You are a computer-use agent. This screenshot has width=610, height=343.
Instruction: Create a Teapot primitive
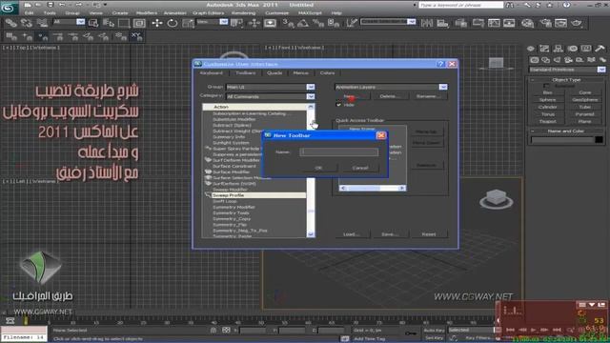click(x=548, y=121)
